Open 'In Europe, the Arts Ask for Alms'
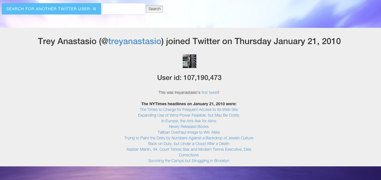This screenshot has width=381, height=180. [189, 121]
